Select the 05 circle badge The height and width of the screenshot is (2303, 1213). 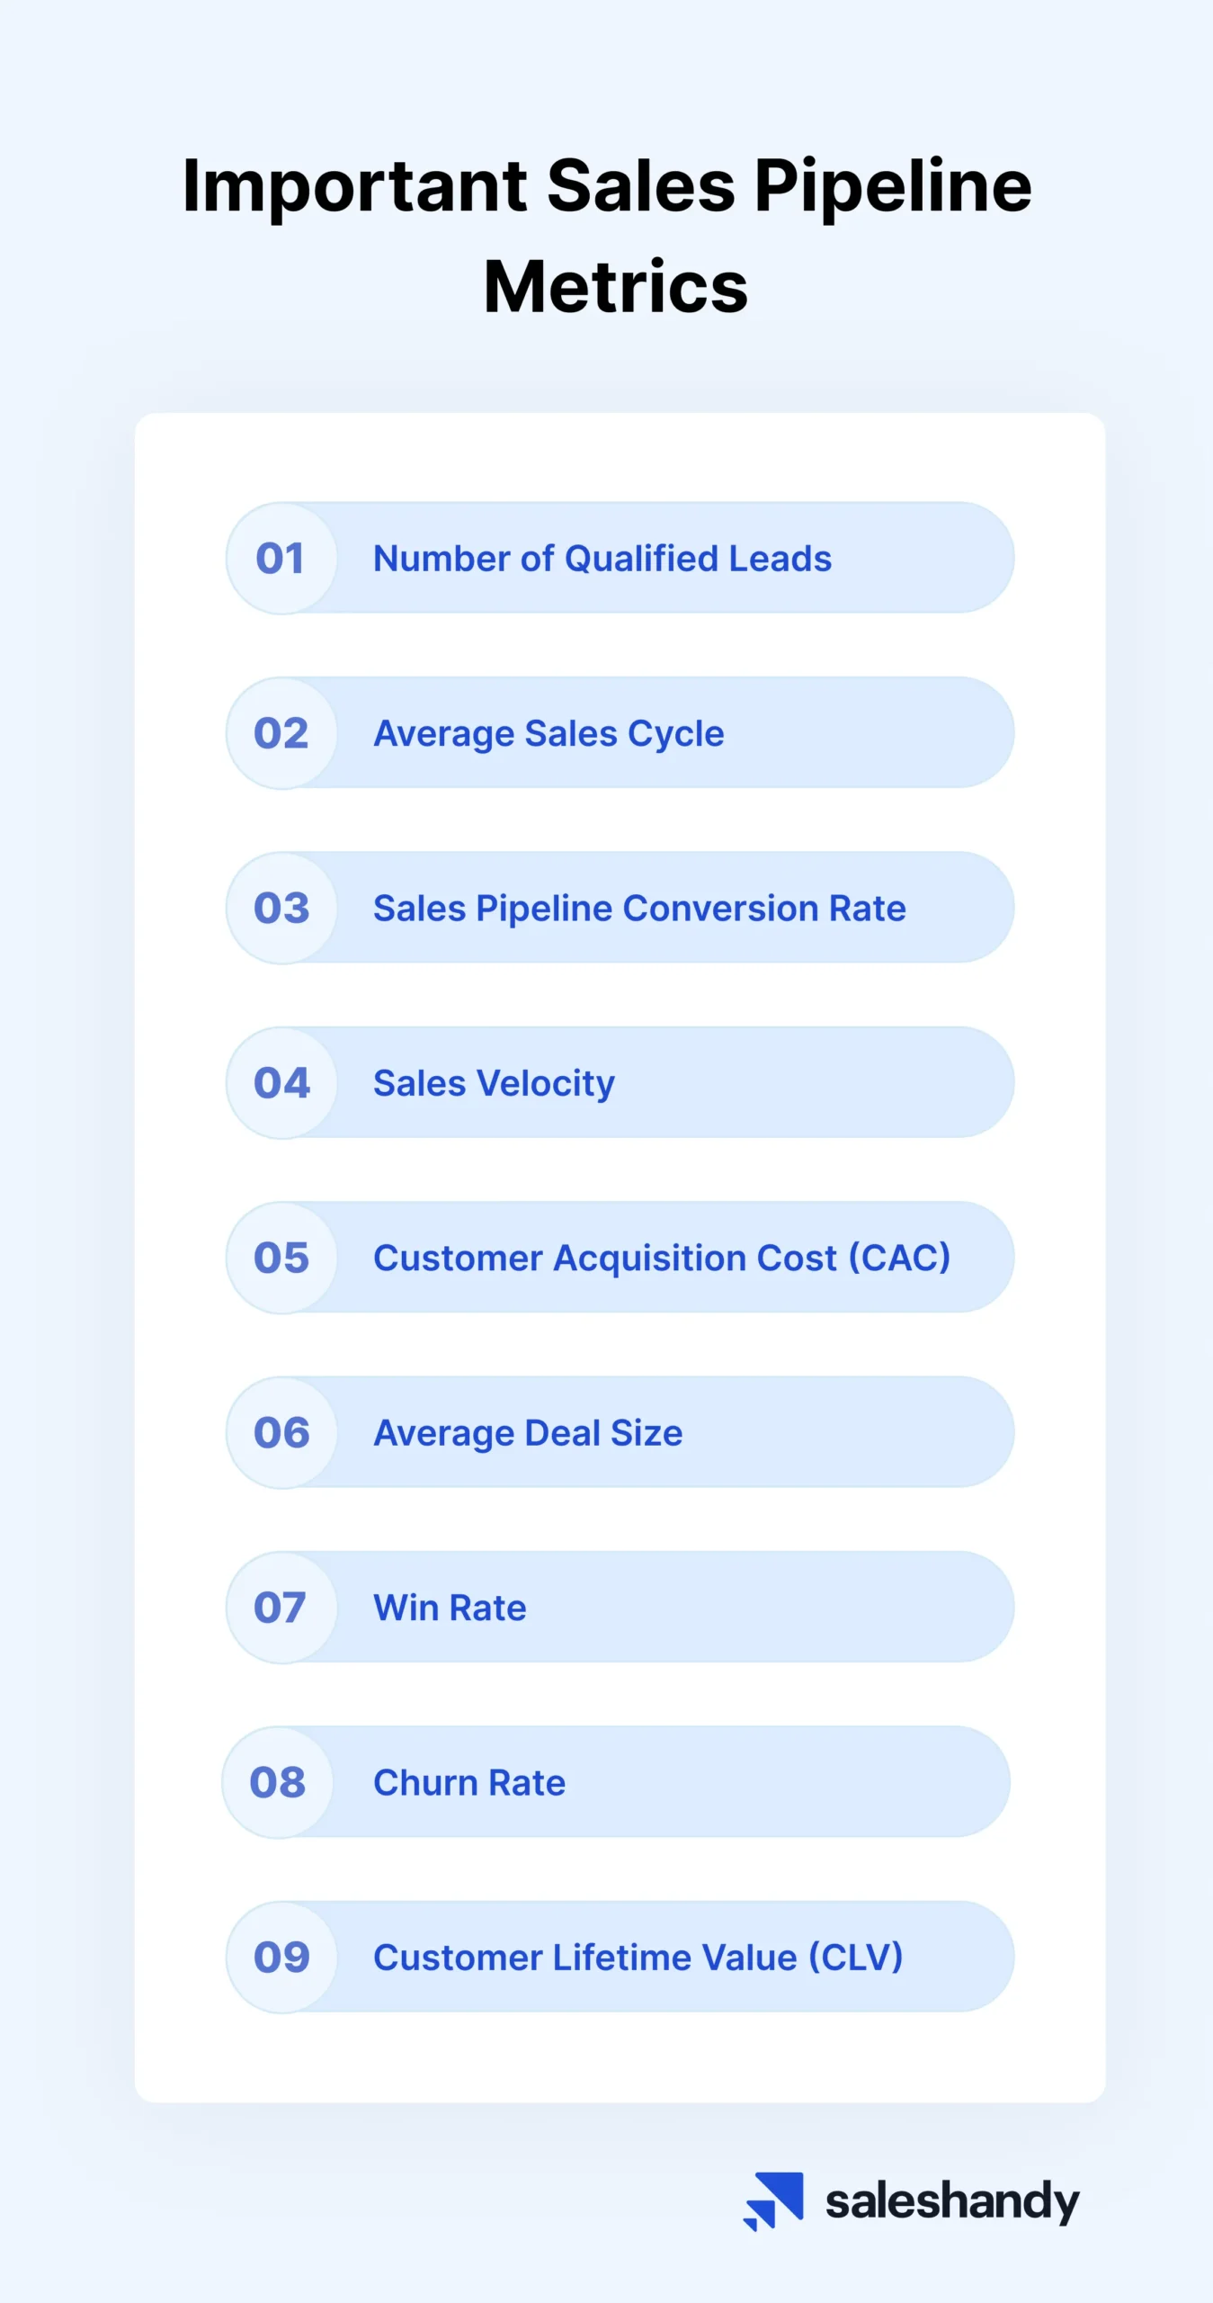pyautogui.click(x=281, y=1258)
